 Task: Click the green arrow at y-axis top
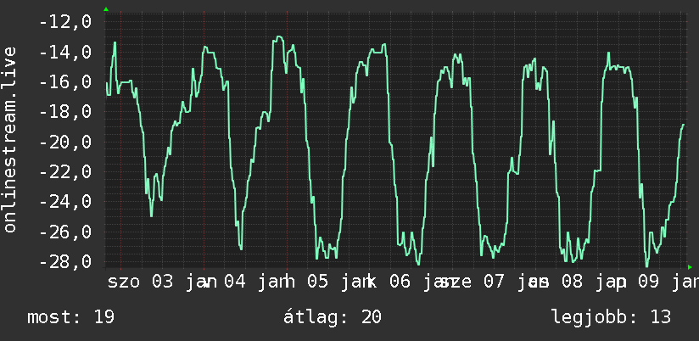click(x=106, y=9)
